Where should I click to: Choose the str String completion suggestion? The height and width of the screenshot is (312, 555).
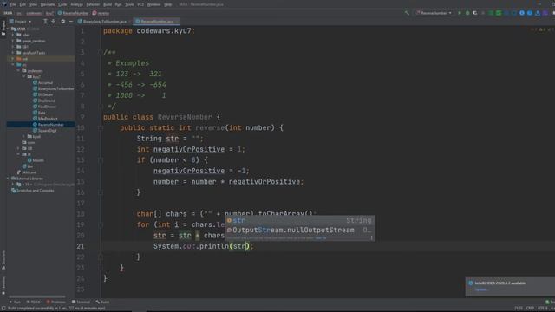pyautogui.click(x=300, y=220)
